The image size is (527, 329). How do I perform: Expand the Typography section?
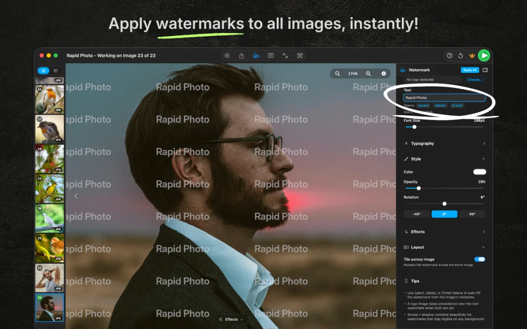(x=444, y=144)
